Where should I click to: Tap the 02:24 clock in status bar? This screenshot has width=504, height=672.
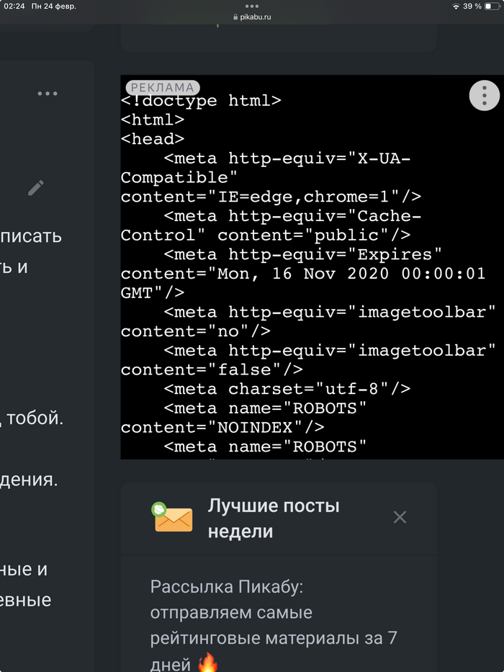tap(14, 6)
